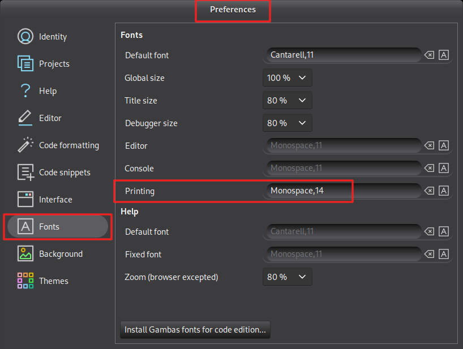Clear the Default font field in Fonts
The image size is (463, 349).
(x=430, y=55)
